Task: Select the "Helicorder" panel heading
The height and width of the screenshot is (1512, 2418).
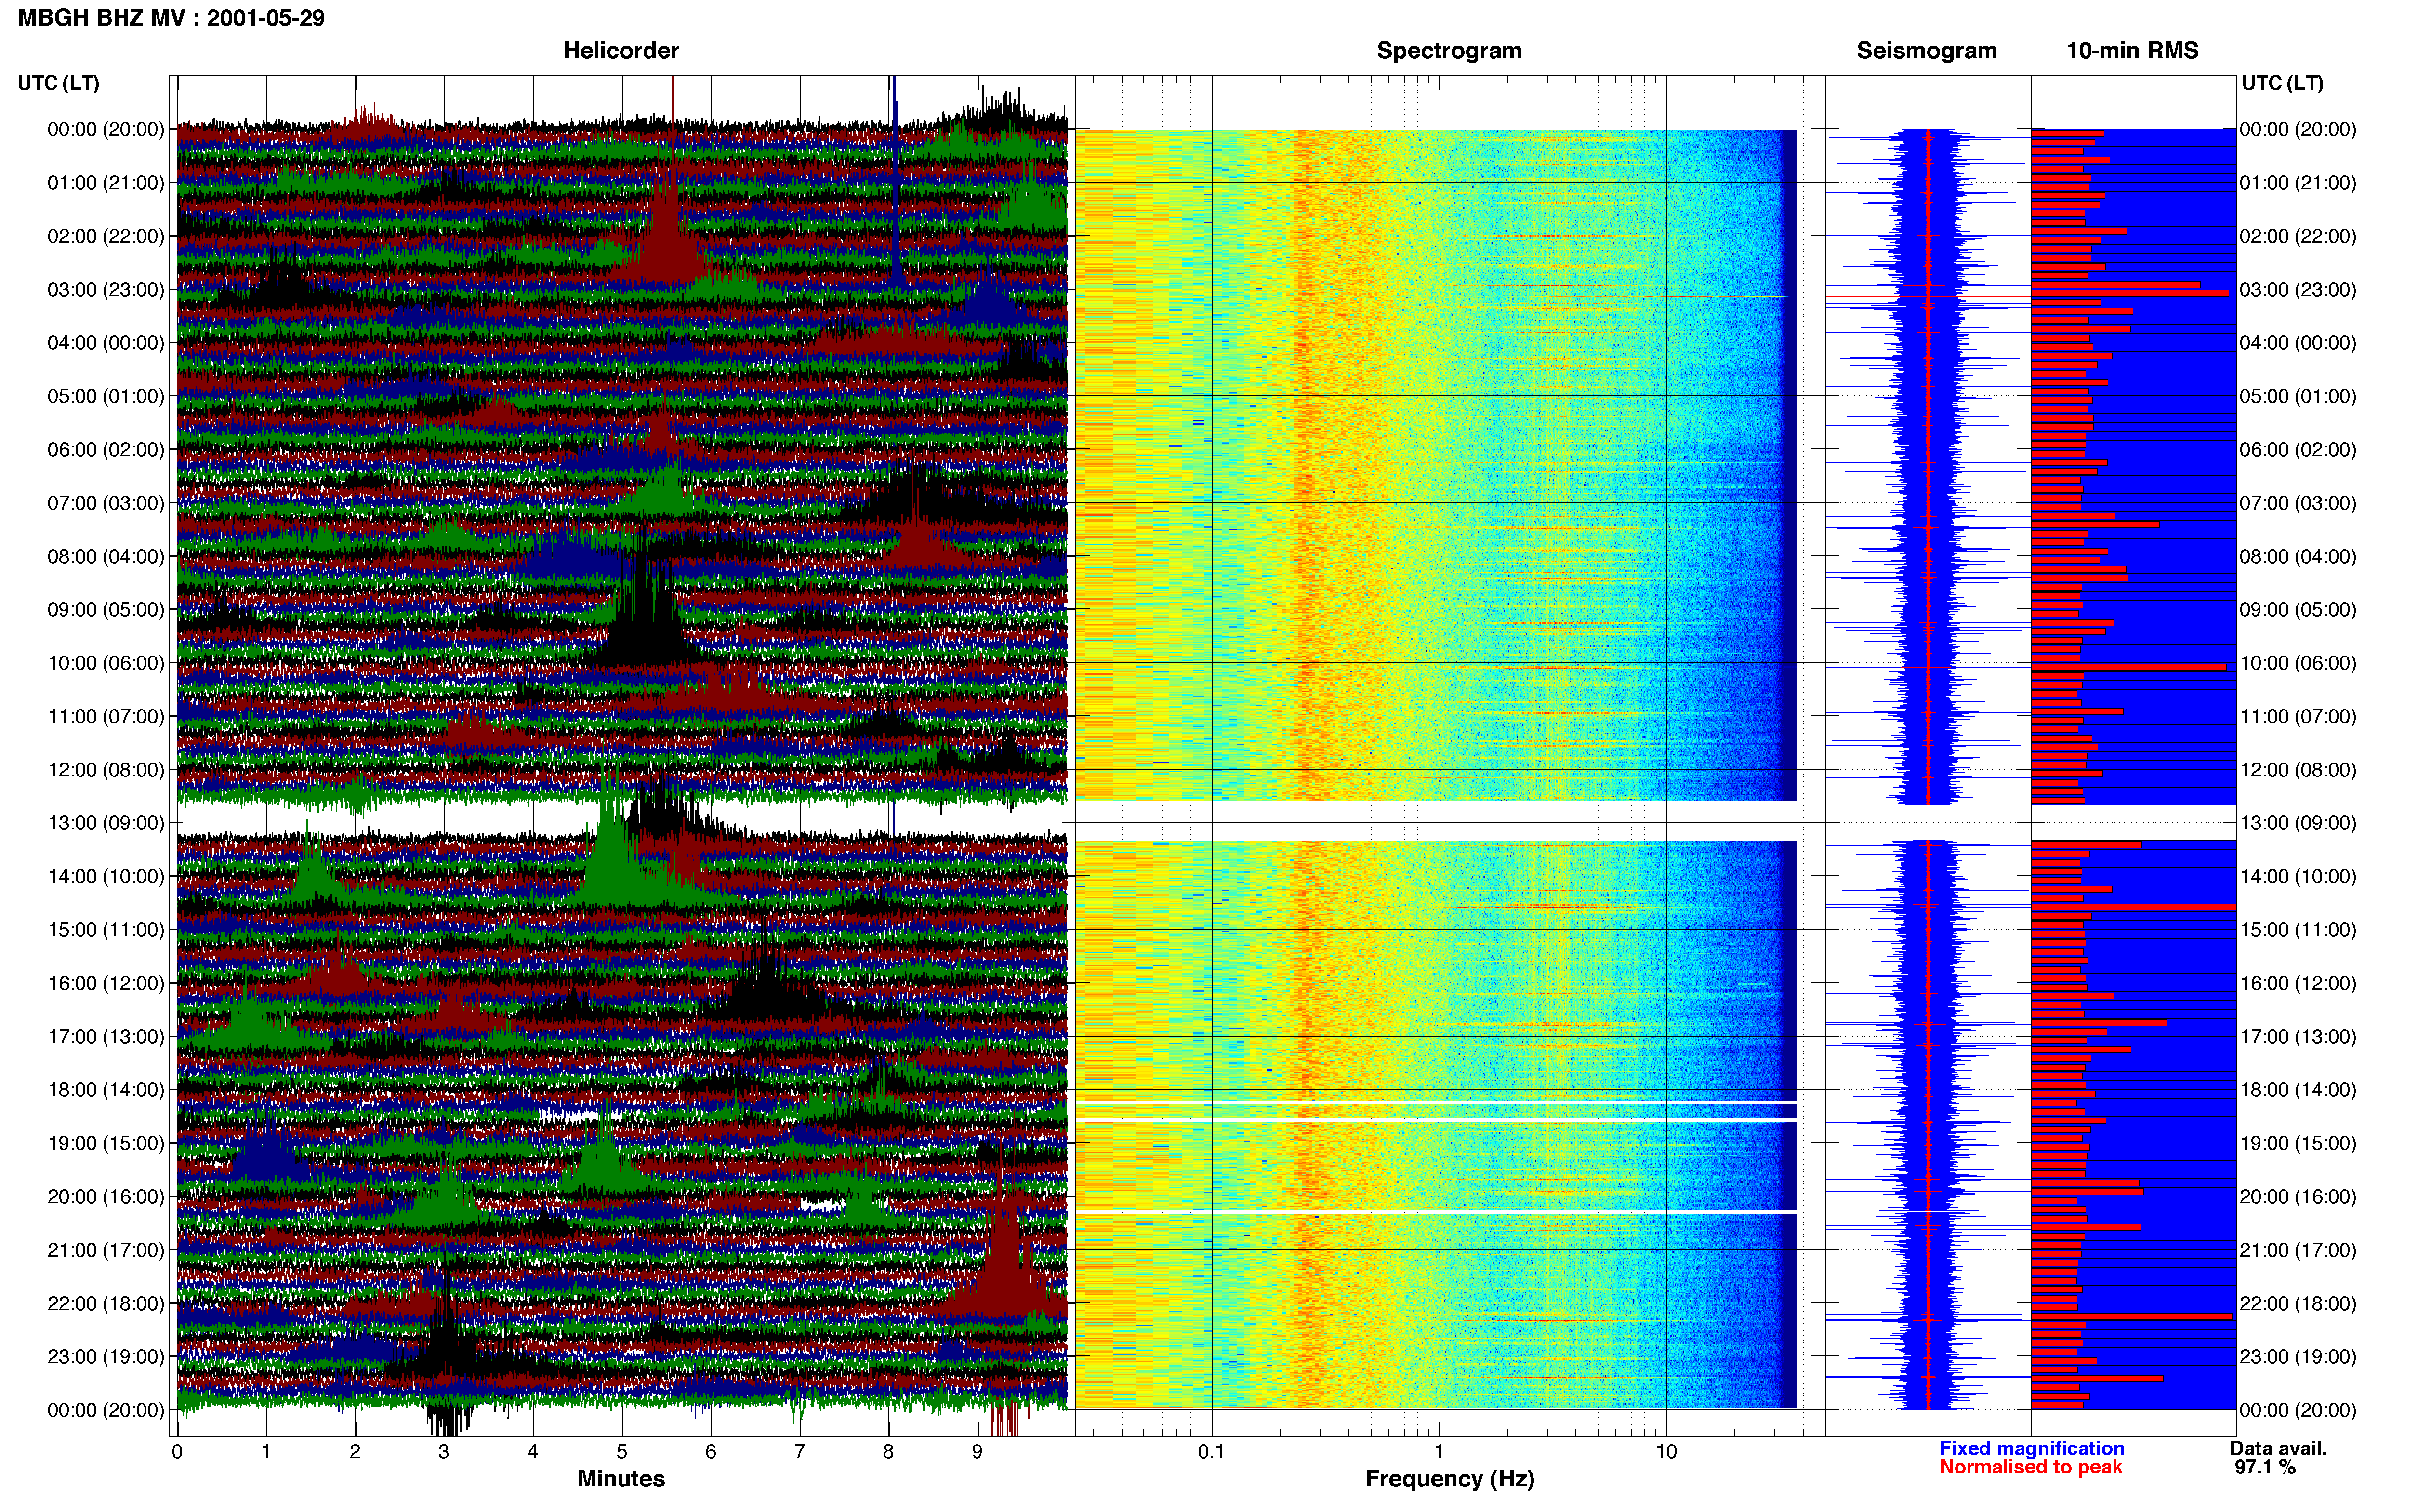Action: (621, 50)
